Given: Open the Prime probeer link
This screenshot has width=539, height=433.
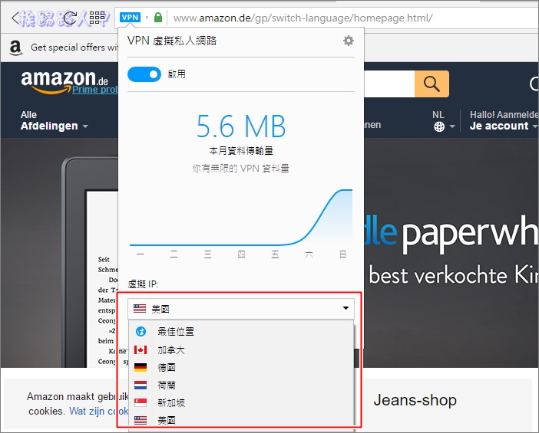Looking at the screenshot, I should pos(95,90).
